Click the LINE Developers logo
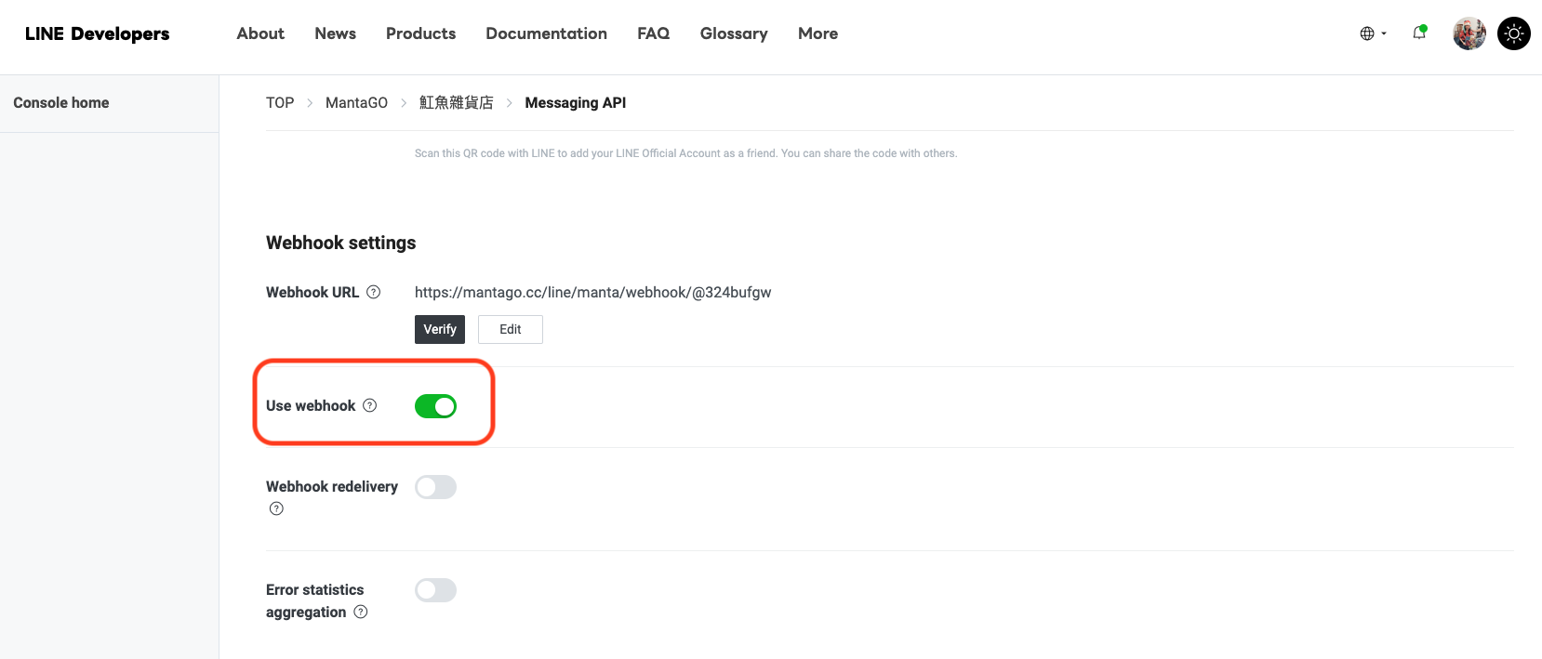 tap(98, 33)
